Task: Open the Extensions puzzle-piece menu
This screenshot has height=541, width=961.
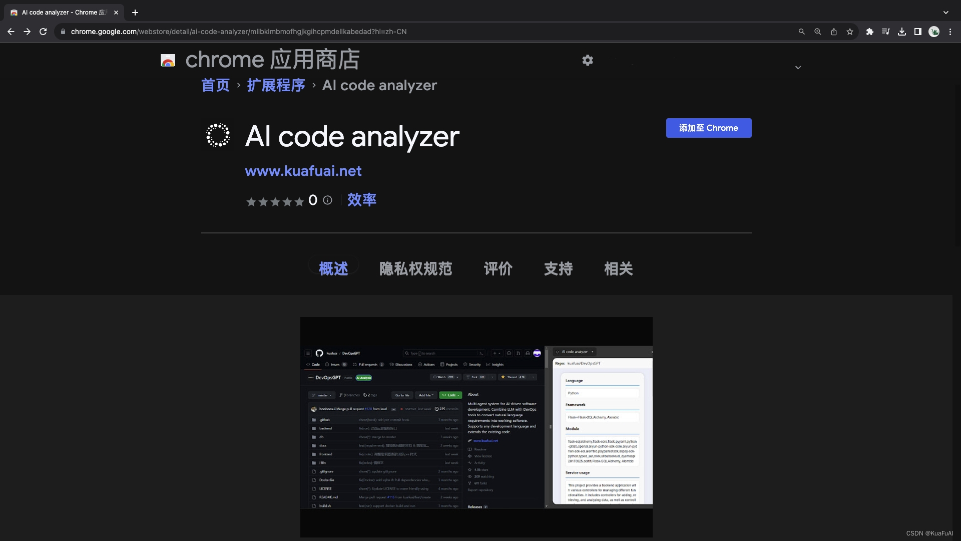Action: pyautogui.click(x=870, y=32)
